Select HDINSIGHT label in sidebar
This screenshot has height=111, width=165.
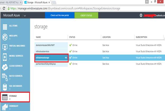[x=14, y=106]
